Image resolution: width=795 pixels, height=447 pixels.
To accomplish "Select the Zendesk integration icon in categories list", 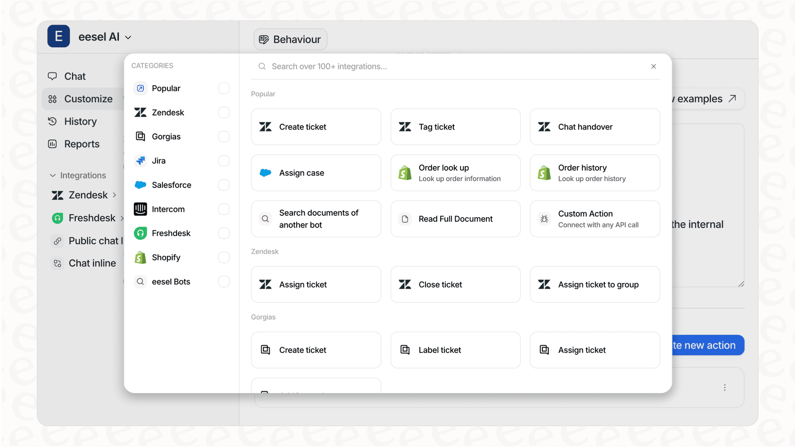I will pos(140,112).
